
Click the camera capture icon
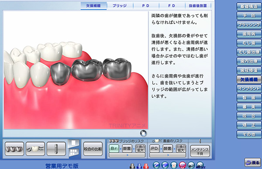(x=191, y=166)
